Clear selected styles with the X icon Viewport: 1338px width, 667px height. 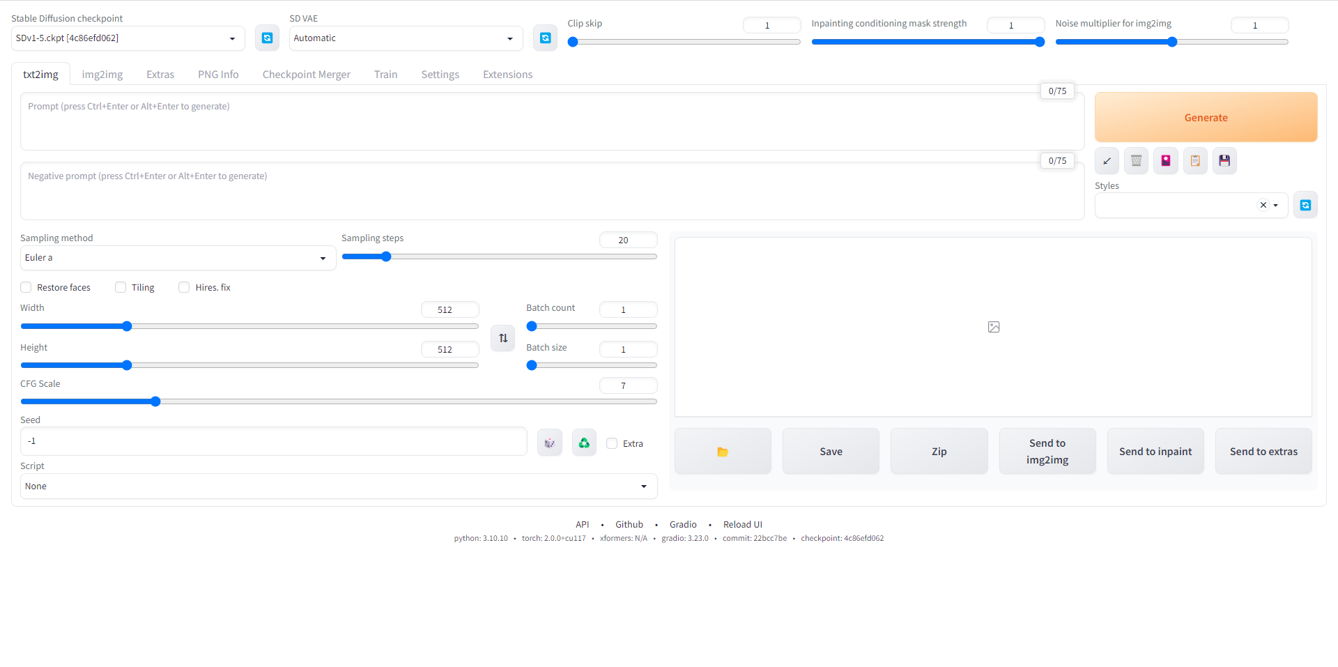click(1263, 205)
